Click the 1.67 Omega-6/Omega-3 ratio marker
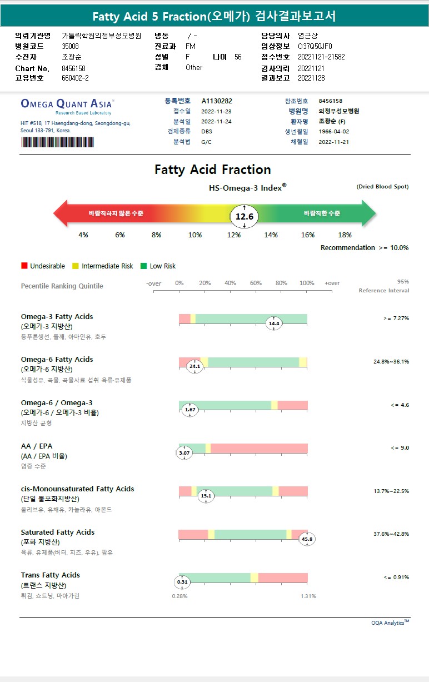This screenshot has width=429, height=682. point(190,410)
